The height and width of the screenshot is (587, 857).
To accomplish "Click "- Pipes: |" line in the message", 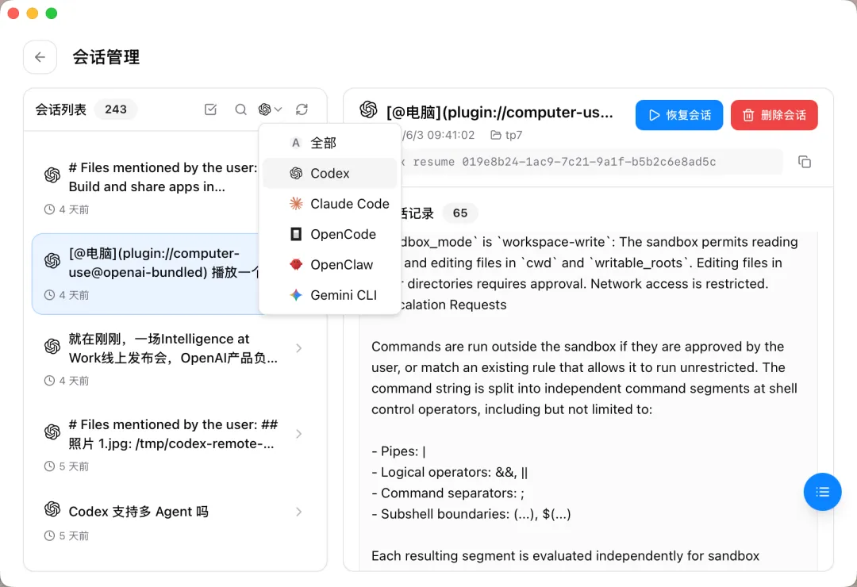I will [x=398, y=451].
